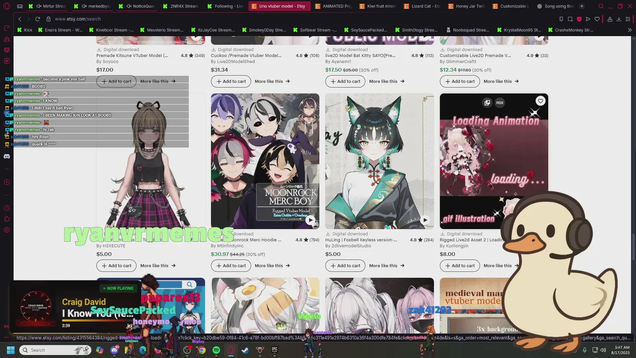
Task: Open Copilot from the taskbar
Action: point(100,350)
